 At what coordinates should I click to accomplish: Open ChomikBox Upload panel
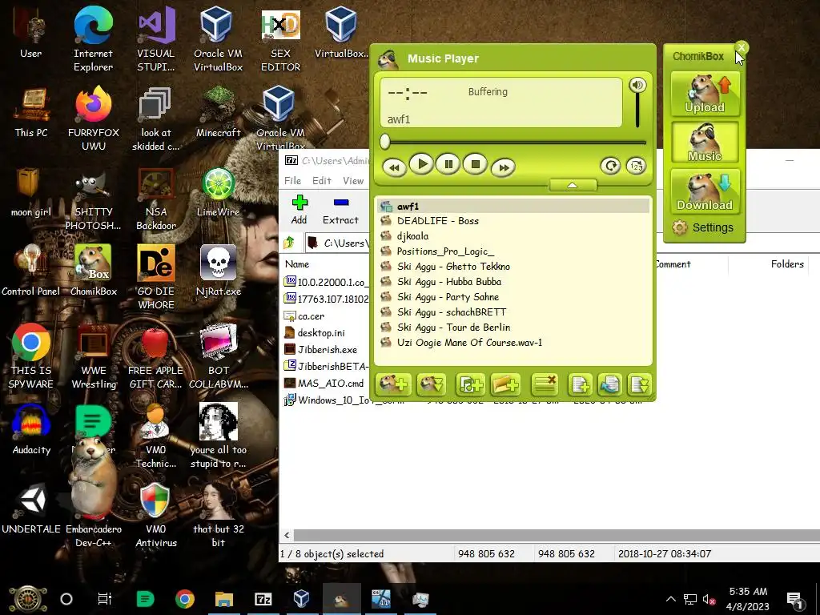[x=705, y=94]
